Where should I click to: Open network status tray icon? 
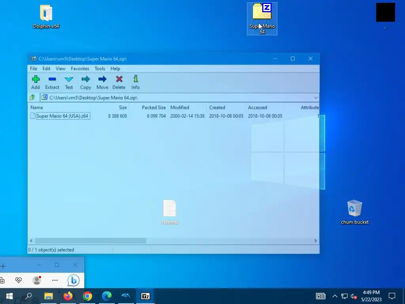[344, 296]
